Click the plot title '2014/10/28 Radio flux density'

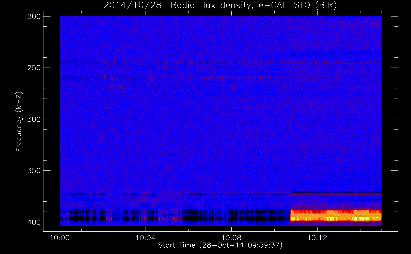pos(220,5)
